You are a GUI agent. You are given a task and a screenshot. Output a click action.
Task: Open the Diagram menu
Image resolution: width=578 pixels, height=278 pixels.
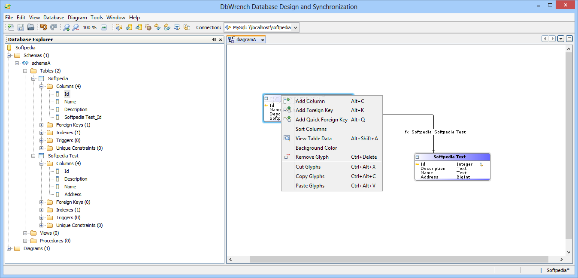77,18
